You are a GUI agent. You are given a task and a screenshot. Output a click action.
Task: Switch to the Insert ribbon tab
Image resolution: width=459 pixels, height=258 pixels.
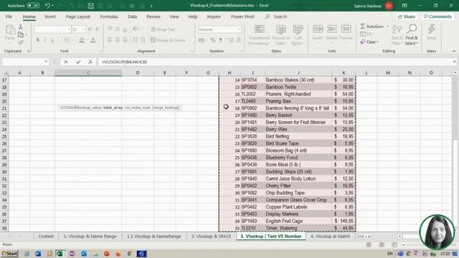point(50,16)
